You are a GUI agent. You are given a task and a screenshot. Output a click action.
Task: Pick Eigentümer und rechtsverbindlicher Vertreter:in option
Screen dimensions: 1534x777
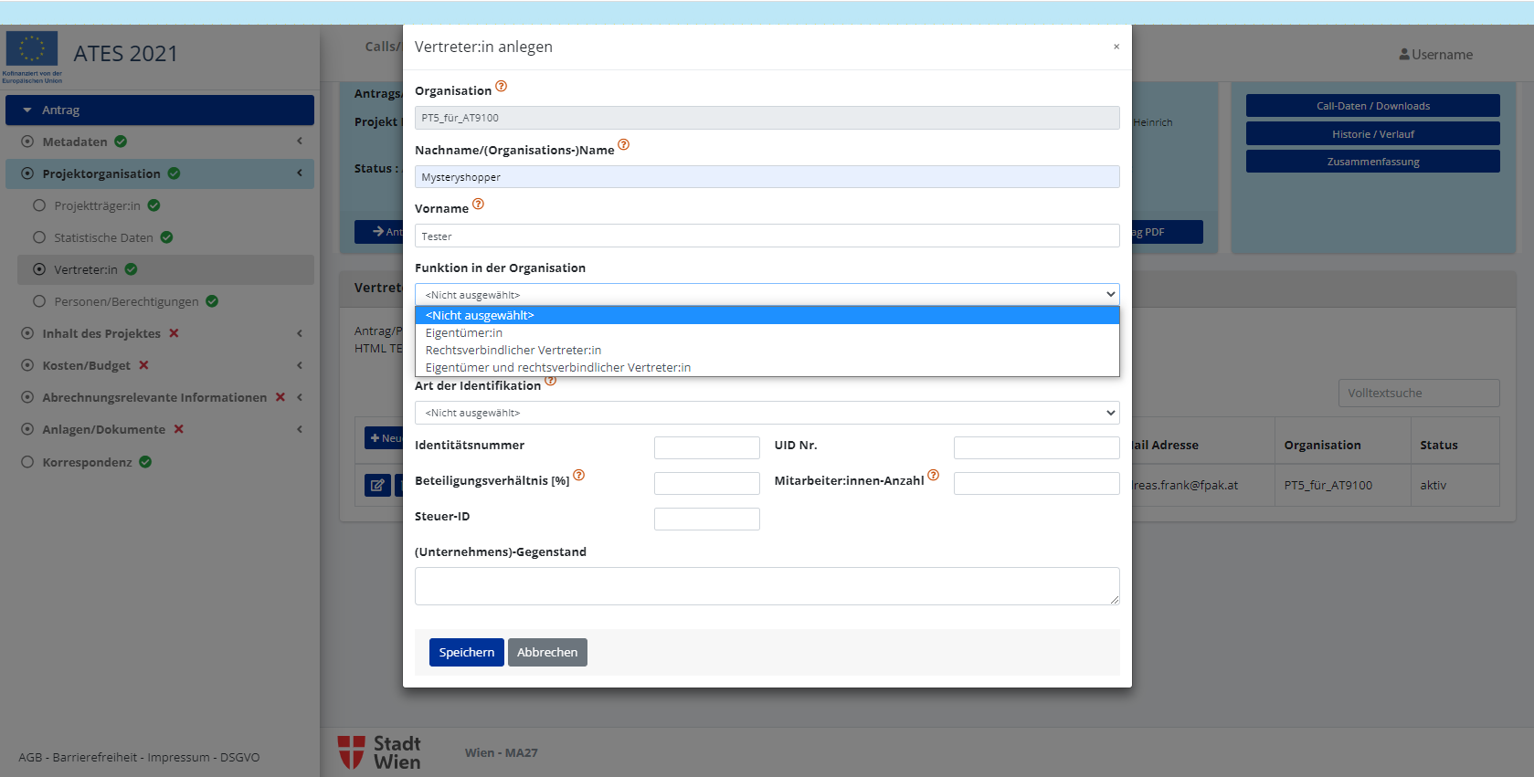[x=558, y=368]
